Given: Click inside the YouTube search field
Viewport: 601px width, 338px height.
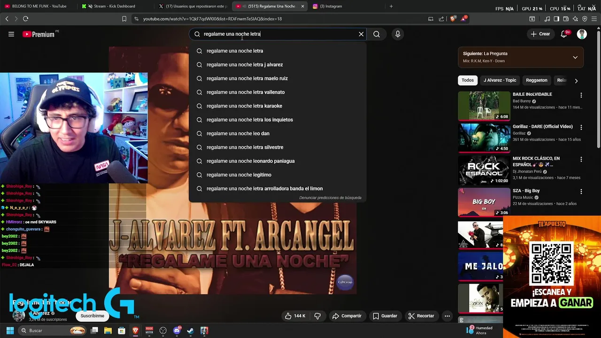Looking at the screenshot, I should tap(277, 34).
